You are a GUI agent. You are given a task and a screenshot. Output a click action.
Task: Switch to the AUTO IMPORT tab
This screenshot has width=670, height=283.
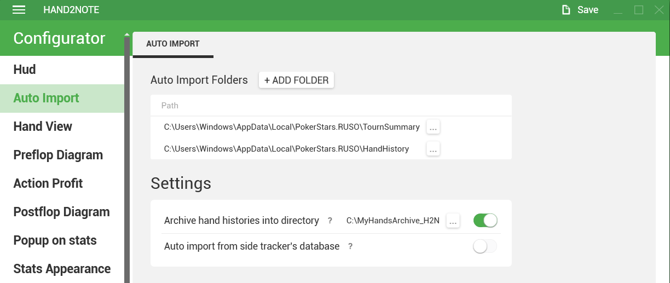173,44
